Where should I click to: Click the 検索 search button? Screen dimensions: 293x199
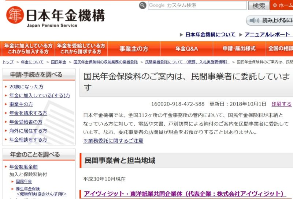[259, 5]
